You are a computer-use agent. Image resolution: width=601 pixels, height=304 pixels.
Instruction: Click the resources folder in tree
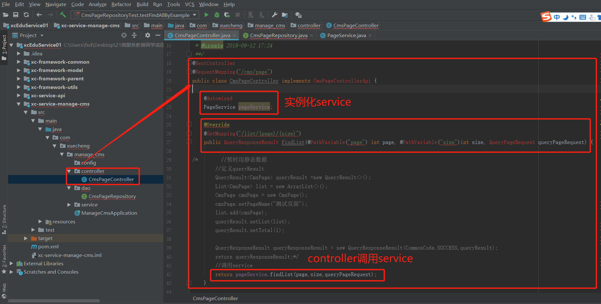64,222
